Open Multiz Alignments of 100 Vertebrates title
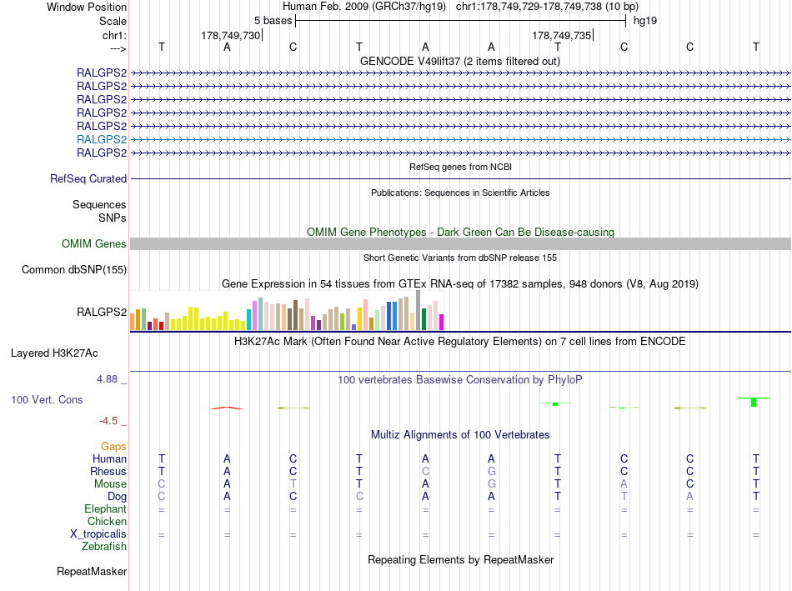This screenshot has width=792, height=591. [460, 435]
